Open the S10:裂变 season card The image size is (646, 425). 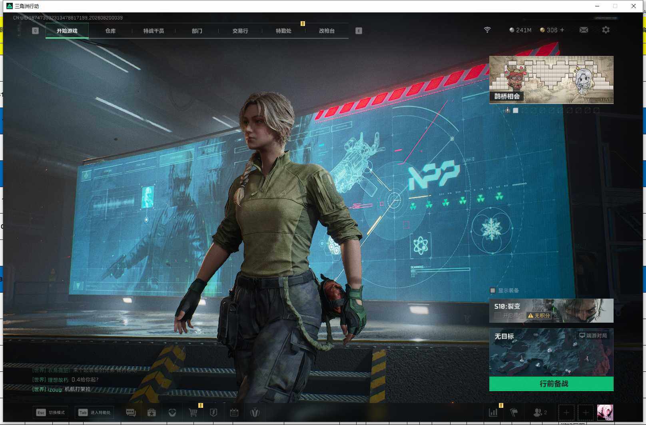point(551,311)
